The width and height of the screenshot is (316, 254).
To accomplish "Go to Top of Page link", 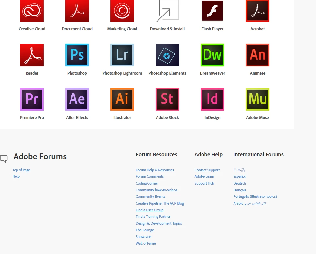I will click(x=21, y=170).
